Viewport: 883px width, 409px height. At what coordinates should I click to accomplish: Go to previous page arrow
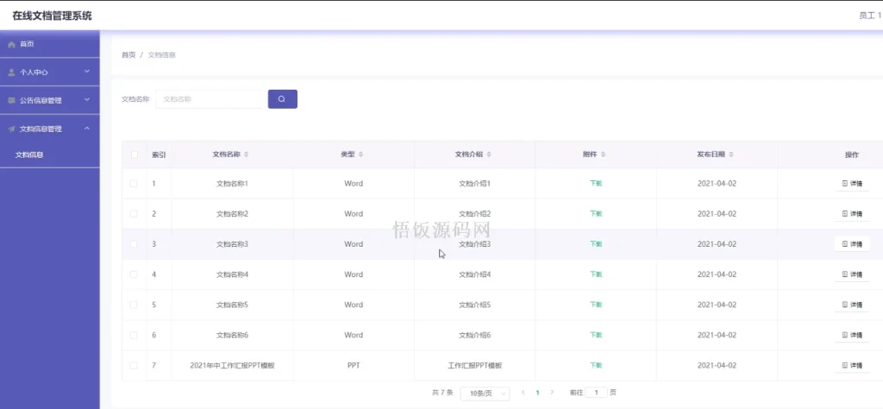click(523, 393)
